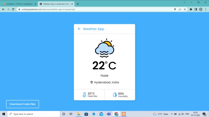Click the Weather App title text
Image resolution: width=209 pixels, height=117 pixels.
(x=93, y=29)
